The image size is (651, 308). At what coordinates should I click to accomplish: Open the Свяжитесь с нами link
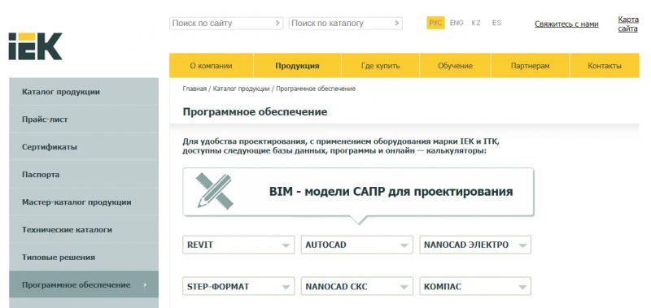(x=566, y=24)
